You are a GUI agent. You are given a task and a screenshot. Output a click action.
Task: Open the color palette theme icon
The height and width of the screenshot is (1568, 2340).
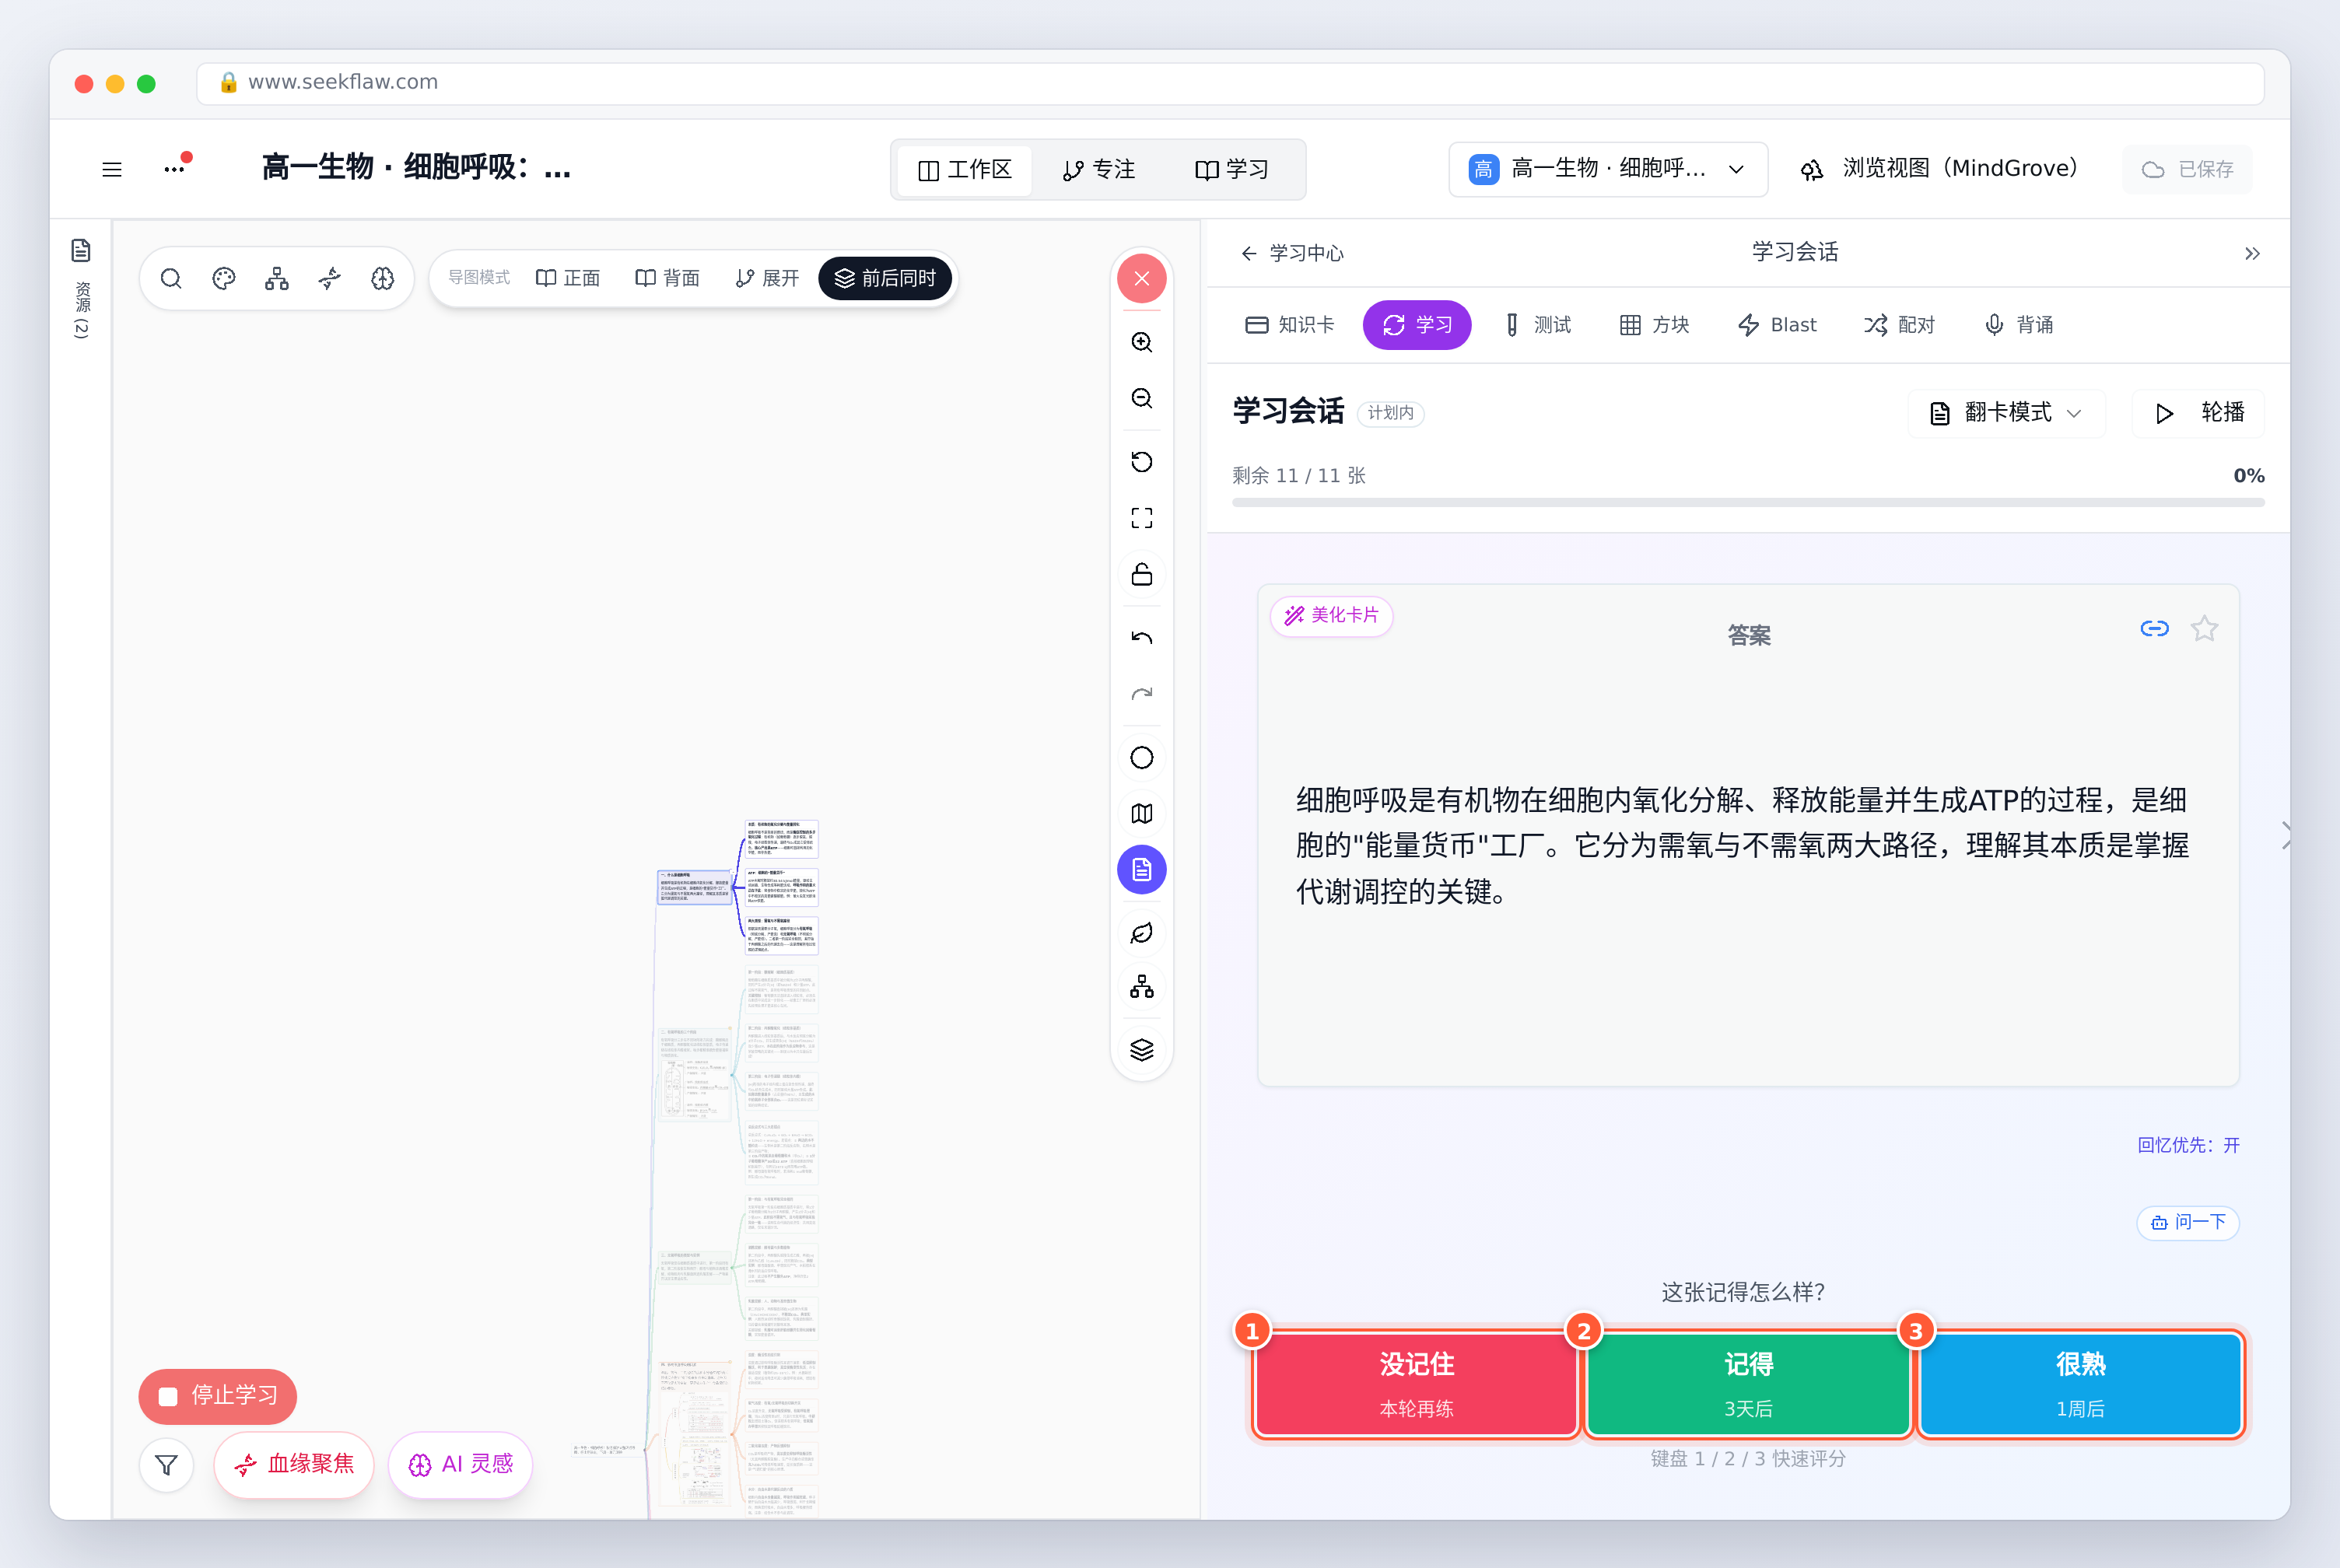pyautogui.click(x=224, y=278)
